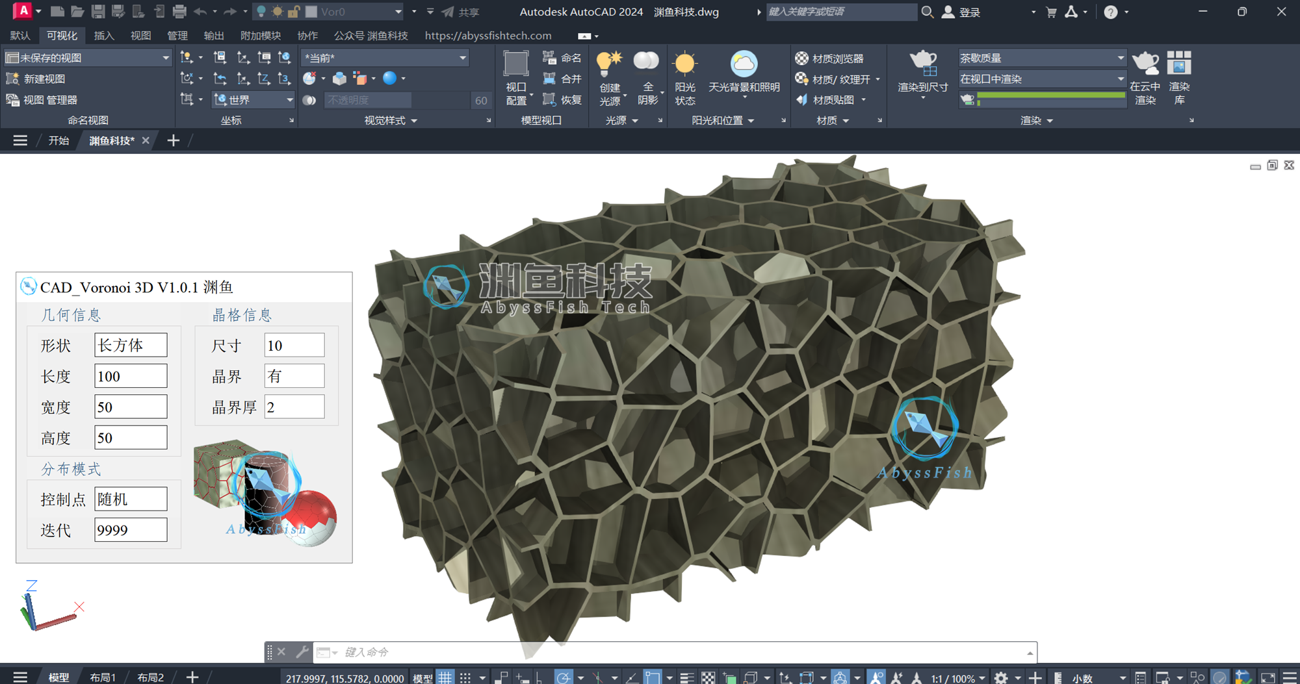Click the Viewport Configuration (视口配置) icon

pyautogui.click(x=516, y=64)
